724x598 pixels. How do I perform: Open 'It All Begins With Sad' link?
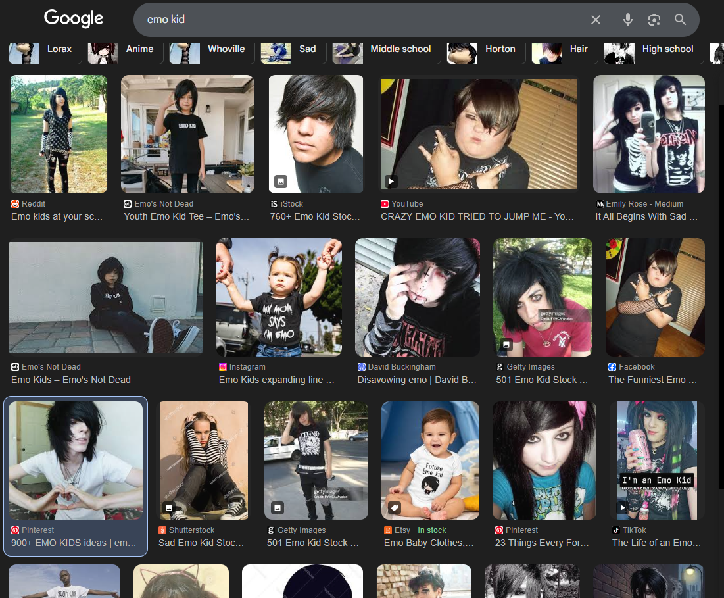click(646, 216)
